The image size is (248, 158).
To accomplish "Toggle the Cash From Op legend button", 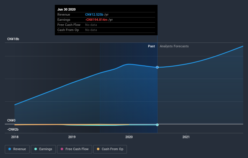I will point(110,149).
